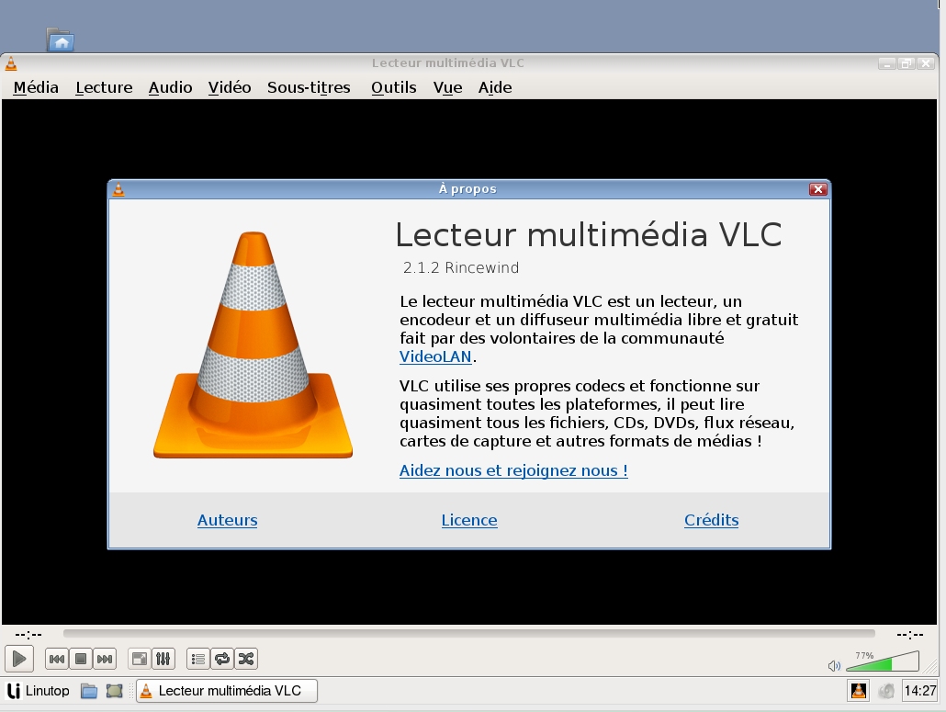This screenshot has height=712, width=946.
Task: Click the VLC cone icon in main title bar
Action: 11,63
